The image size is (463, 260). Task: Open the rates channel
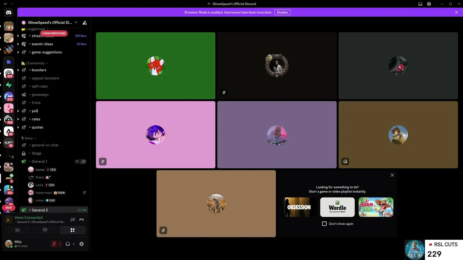tap(54, 119)
